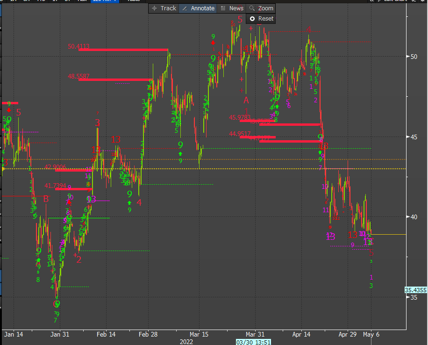
Task: Click the 45.9783 level label
Action: (240, 117)
